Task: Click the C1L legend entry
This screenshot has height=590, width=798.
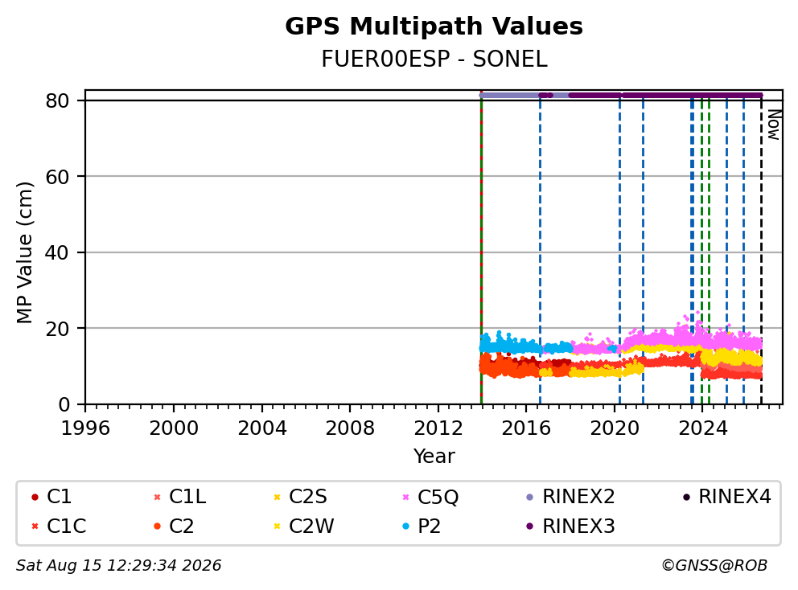Action: (180, 497)
